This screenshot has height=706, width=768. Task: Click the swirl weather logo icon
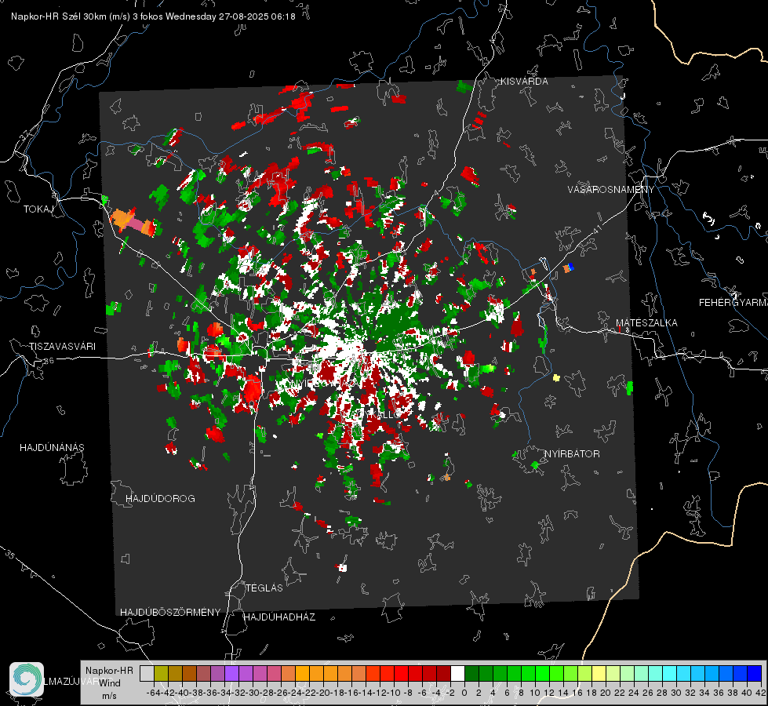27,679
